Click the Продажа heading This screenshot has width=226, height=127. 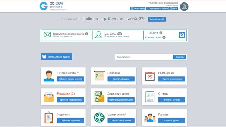pyautogui.click(x=113, y=73)
